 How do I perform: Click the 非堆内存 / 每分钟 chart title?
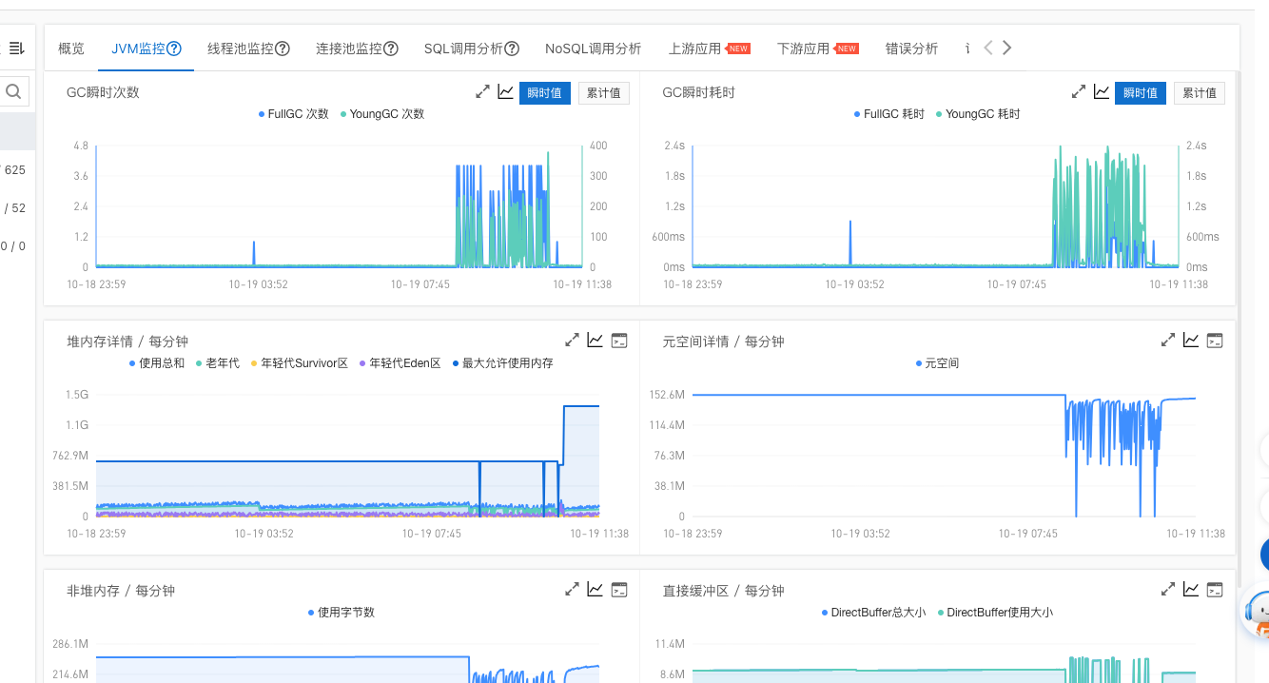(x=121, y=591)
